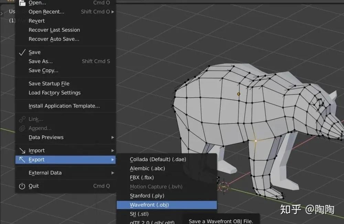Expand the External Data submenu arrow

point(113,173)
